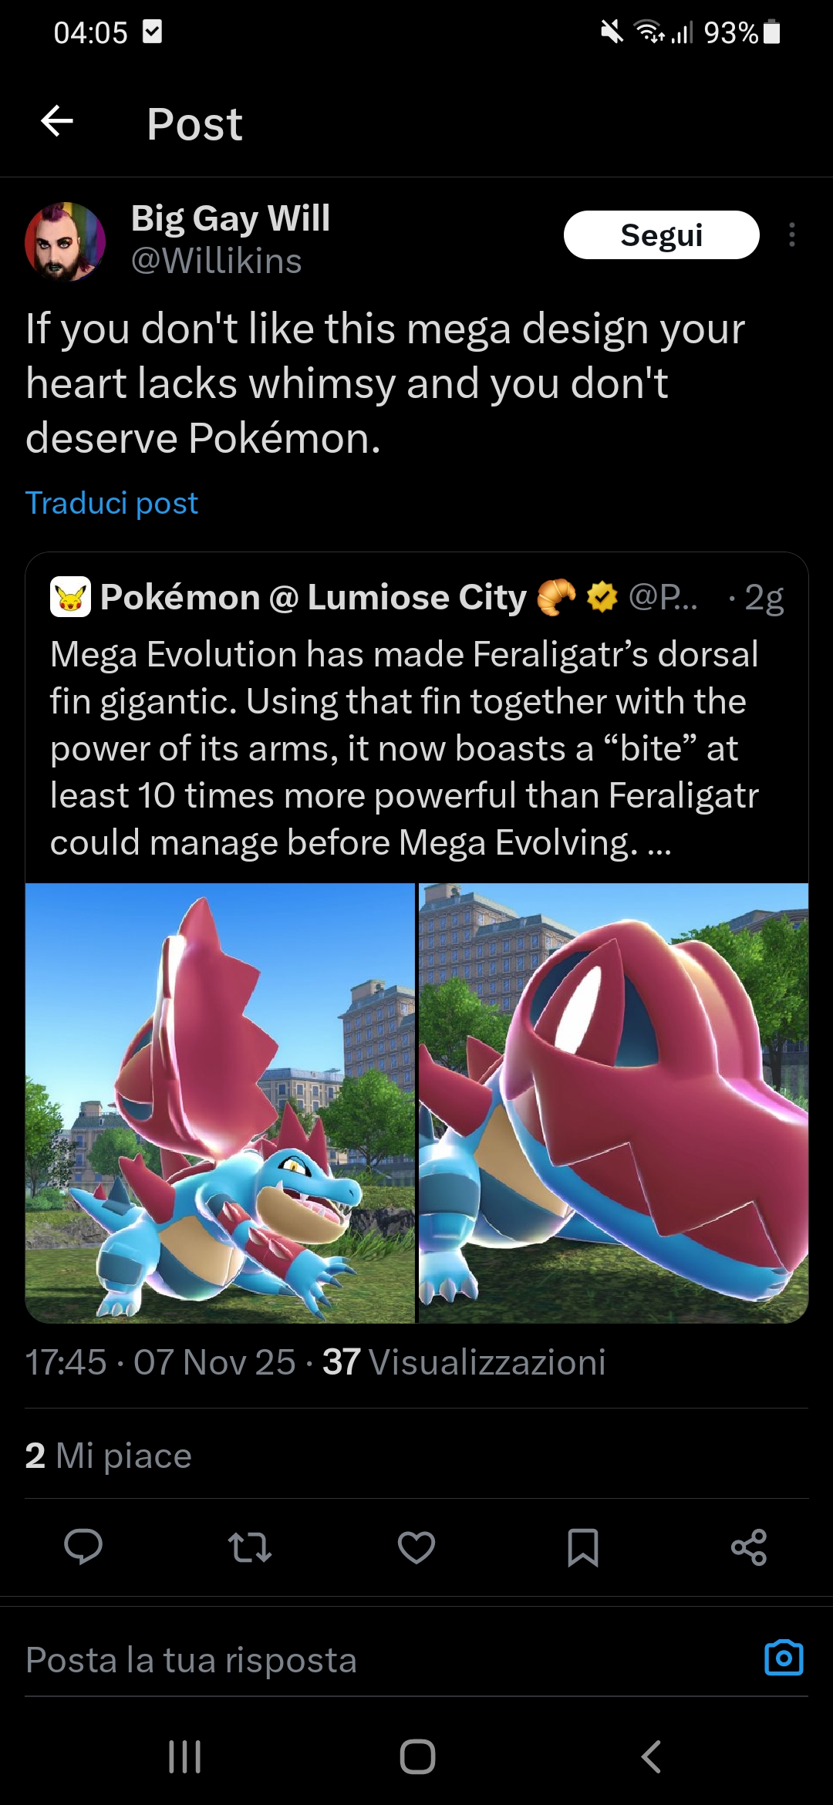Open the three-dot post options menu
The width and height of the screenshot is (833, 1805).
click(792, 234)
